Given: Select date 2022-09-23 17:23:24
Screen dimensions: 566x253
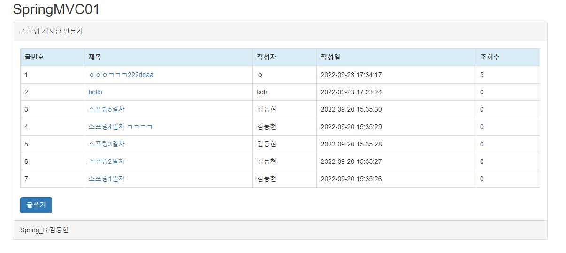Looking at the screenshot, I should coord(351,92).
